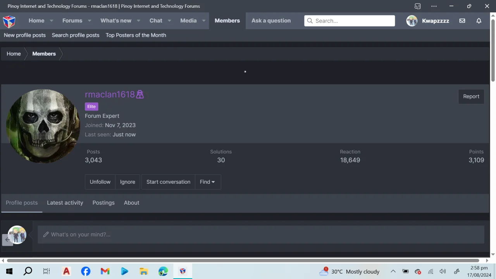The image size is (496, 279).
Task: Open File Explorer from taskbar
Action: [144, 272]
